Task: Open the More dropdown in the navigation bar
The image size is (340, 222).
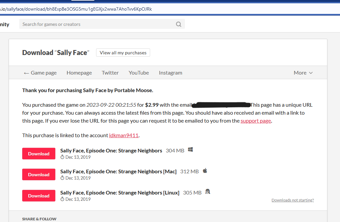Action: click(x=300, y=73)
